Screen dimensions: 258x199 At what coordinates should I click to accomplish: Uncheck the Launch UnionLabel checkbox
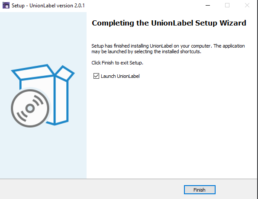pyautogui.click(x=96, y=76)
